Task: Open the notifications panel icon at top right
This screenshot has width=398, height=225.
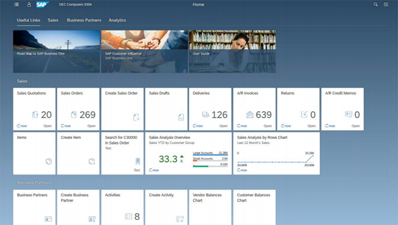Action: click(x=386, y=5)
